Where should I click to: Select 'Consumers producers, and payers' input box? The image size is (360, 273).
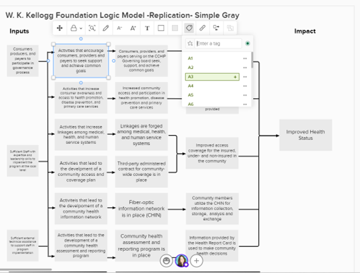[23, 61]
